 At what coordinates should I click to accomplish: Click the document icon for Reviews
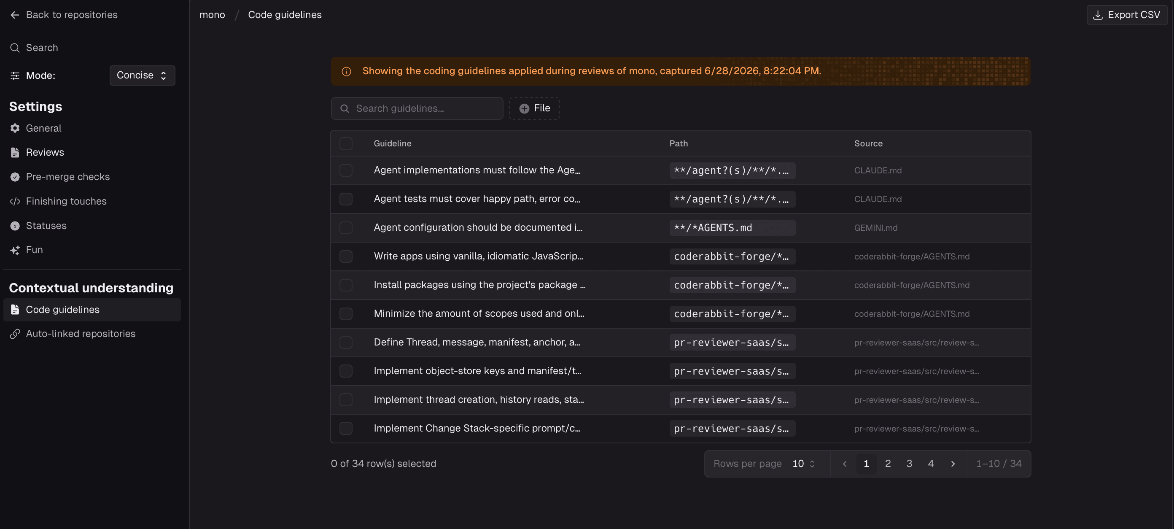coord(15,153)
